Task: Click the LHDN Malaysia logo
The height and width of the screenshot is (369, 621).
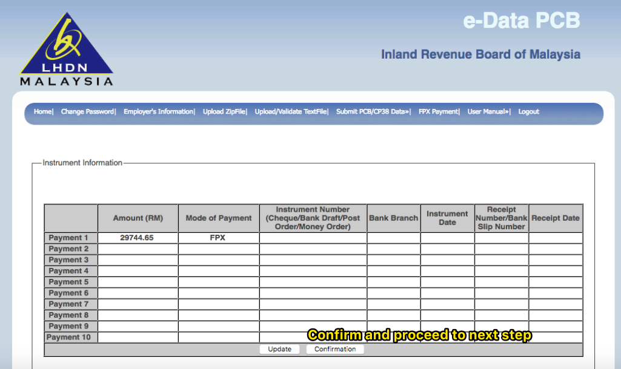Action: point(67,49)
